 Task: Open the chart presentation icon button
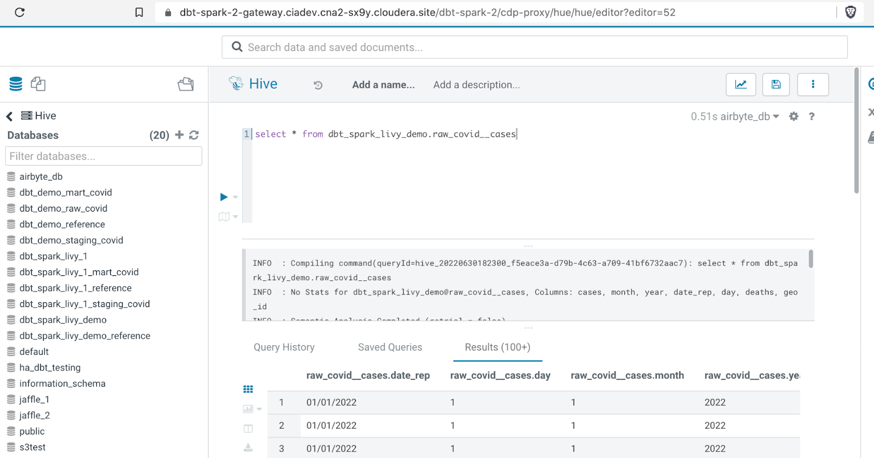point(741,85)
